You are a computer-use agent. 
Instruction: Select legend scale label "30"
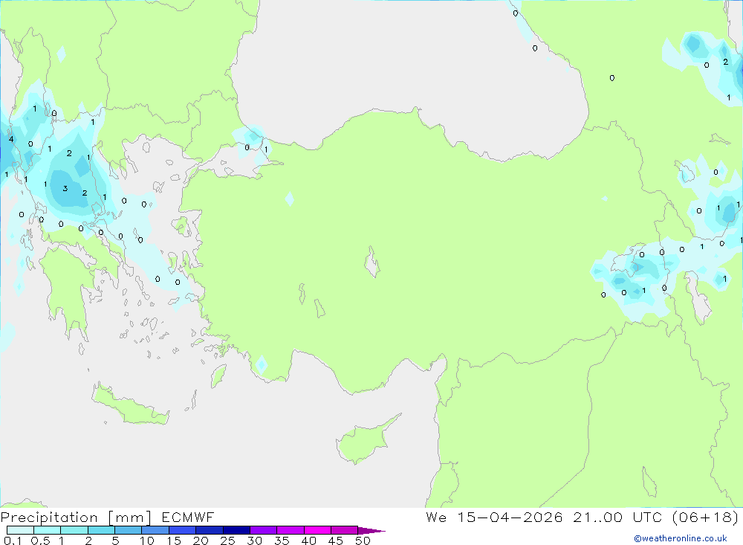254,541
